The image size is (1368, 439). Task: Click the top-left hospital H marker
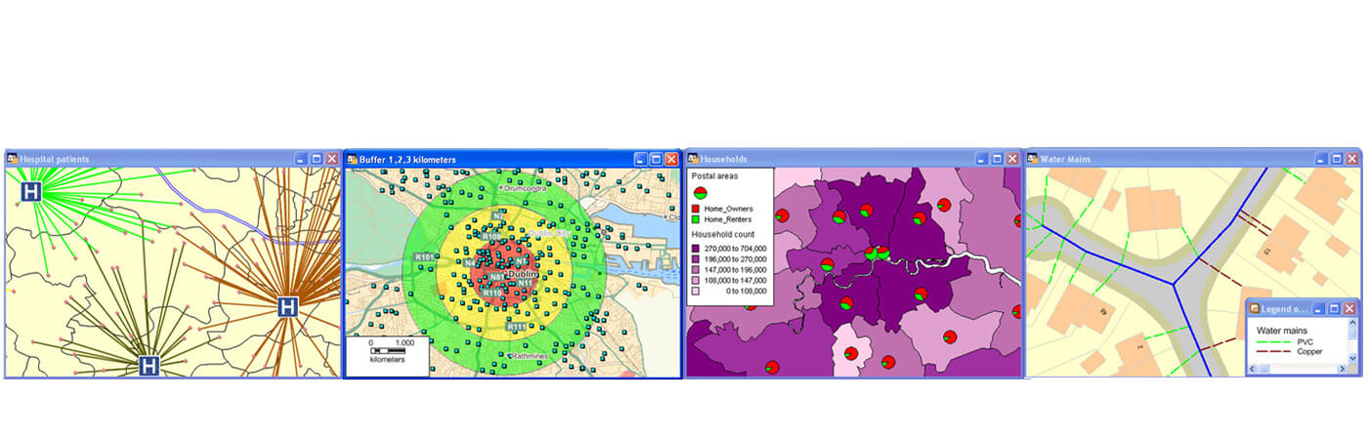pyautogui.click(x=31, y=192)
